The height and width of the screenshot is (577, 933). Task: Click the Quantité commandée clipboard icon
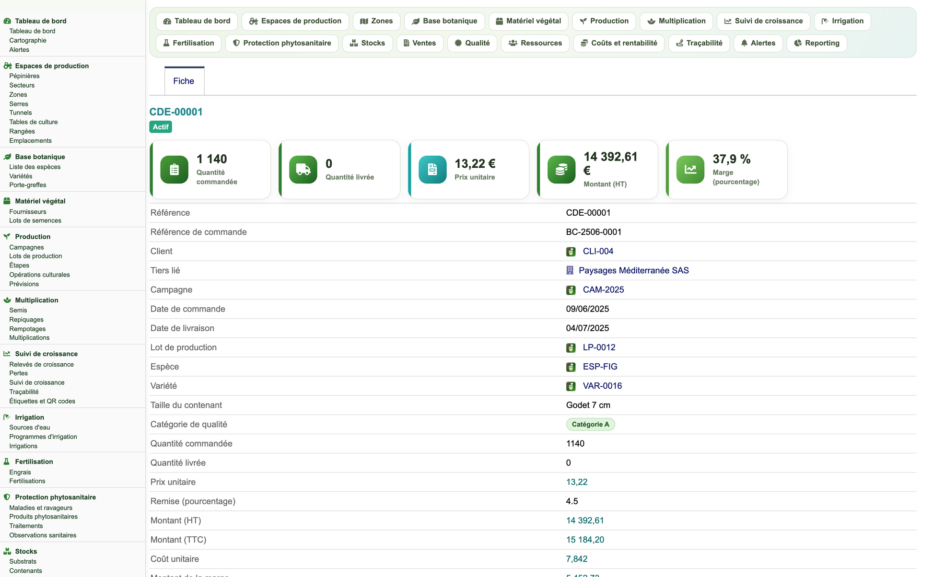point(174,170)
